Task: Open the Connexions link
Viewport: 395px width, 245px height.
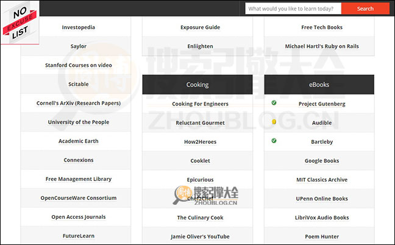Action: [x=79, y=160]
